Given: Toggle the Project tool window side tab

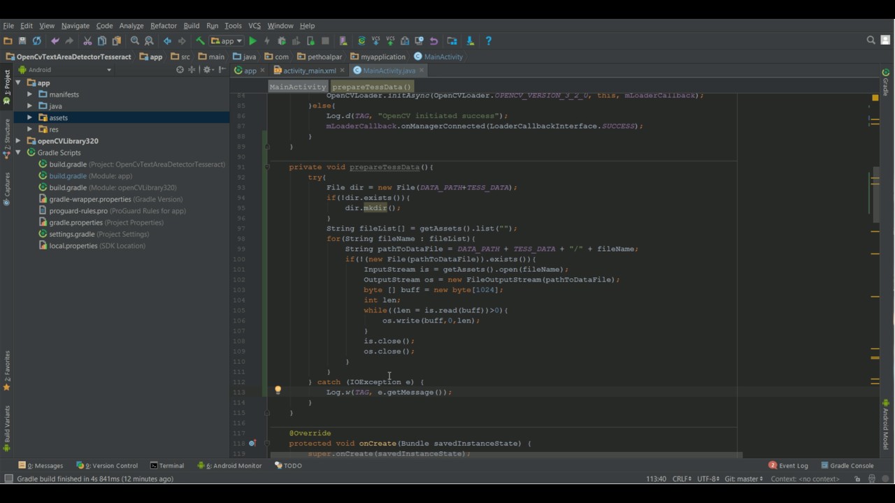Looking at the screenshot, I should 7,82.
